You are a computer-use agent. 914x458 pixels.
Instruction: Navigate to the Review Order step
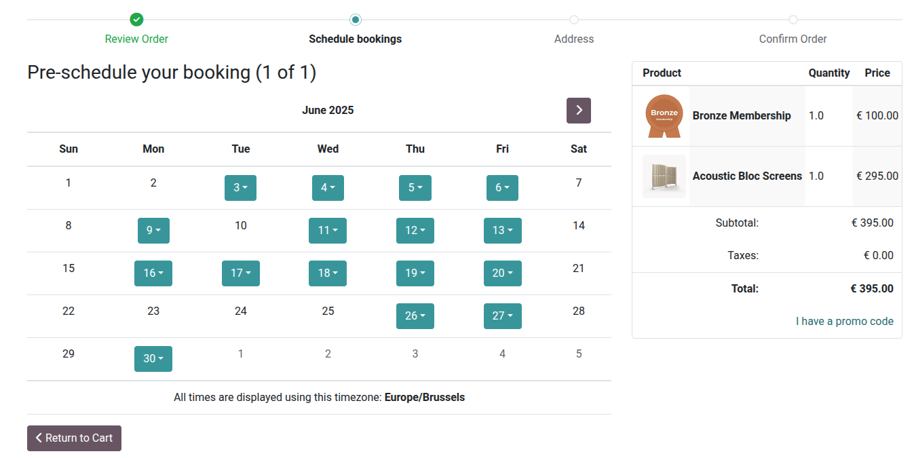coord(136,39)
